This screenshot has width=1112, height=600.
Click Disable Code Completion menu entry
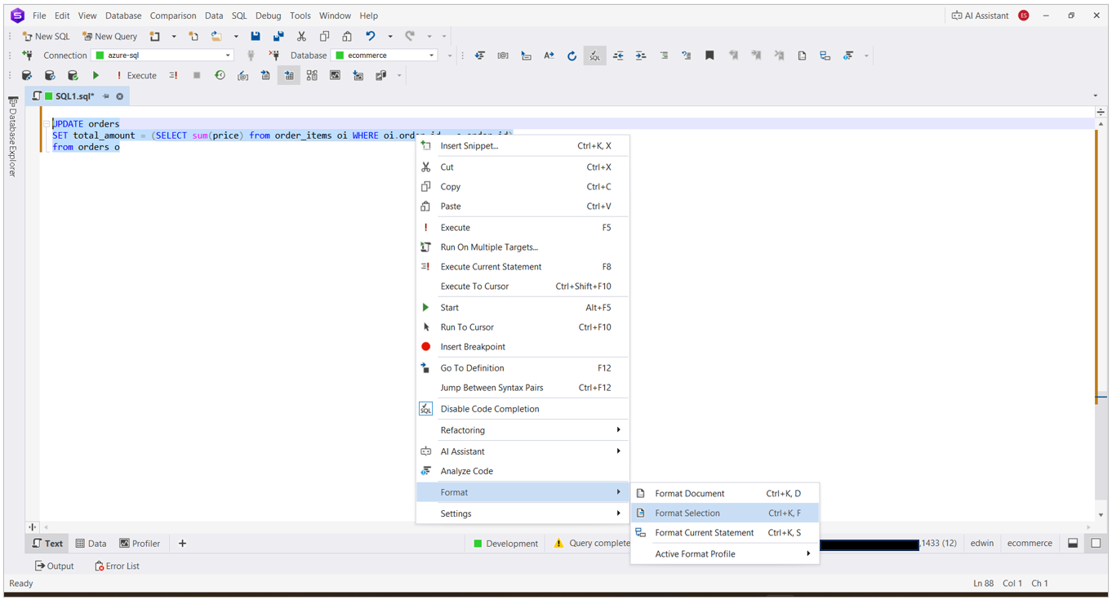pyautogui.click(x=523, y=409)
